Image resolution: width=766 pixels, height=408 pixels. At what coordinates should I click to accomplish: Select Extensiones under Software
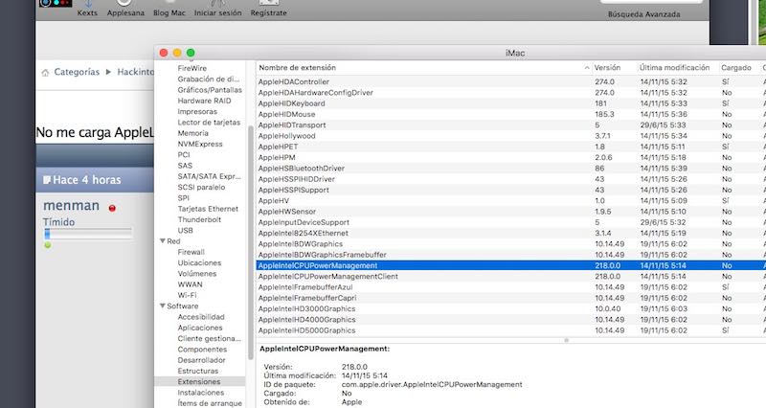199,381
